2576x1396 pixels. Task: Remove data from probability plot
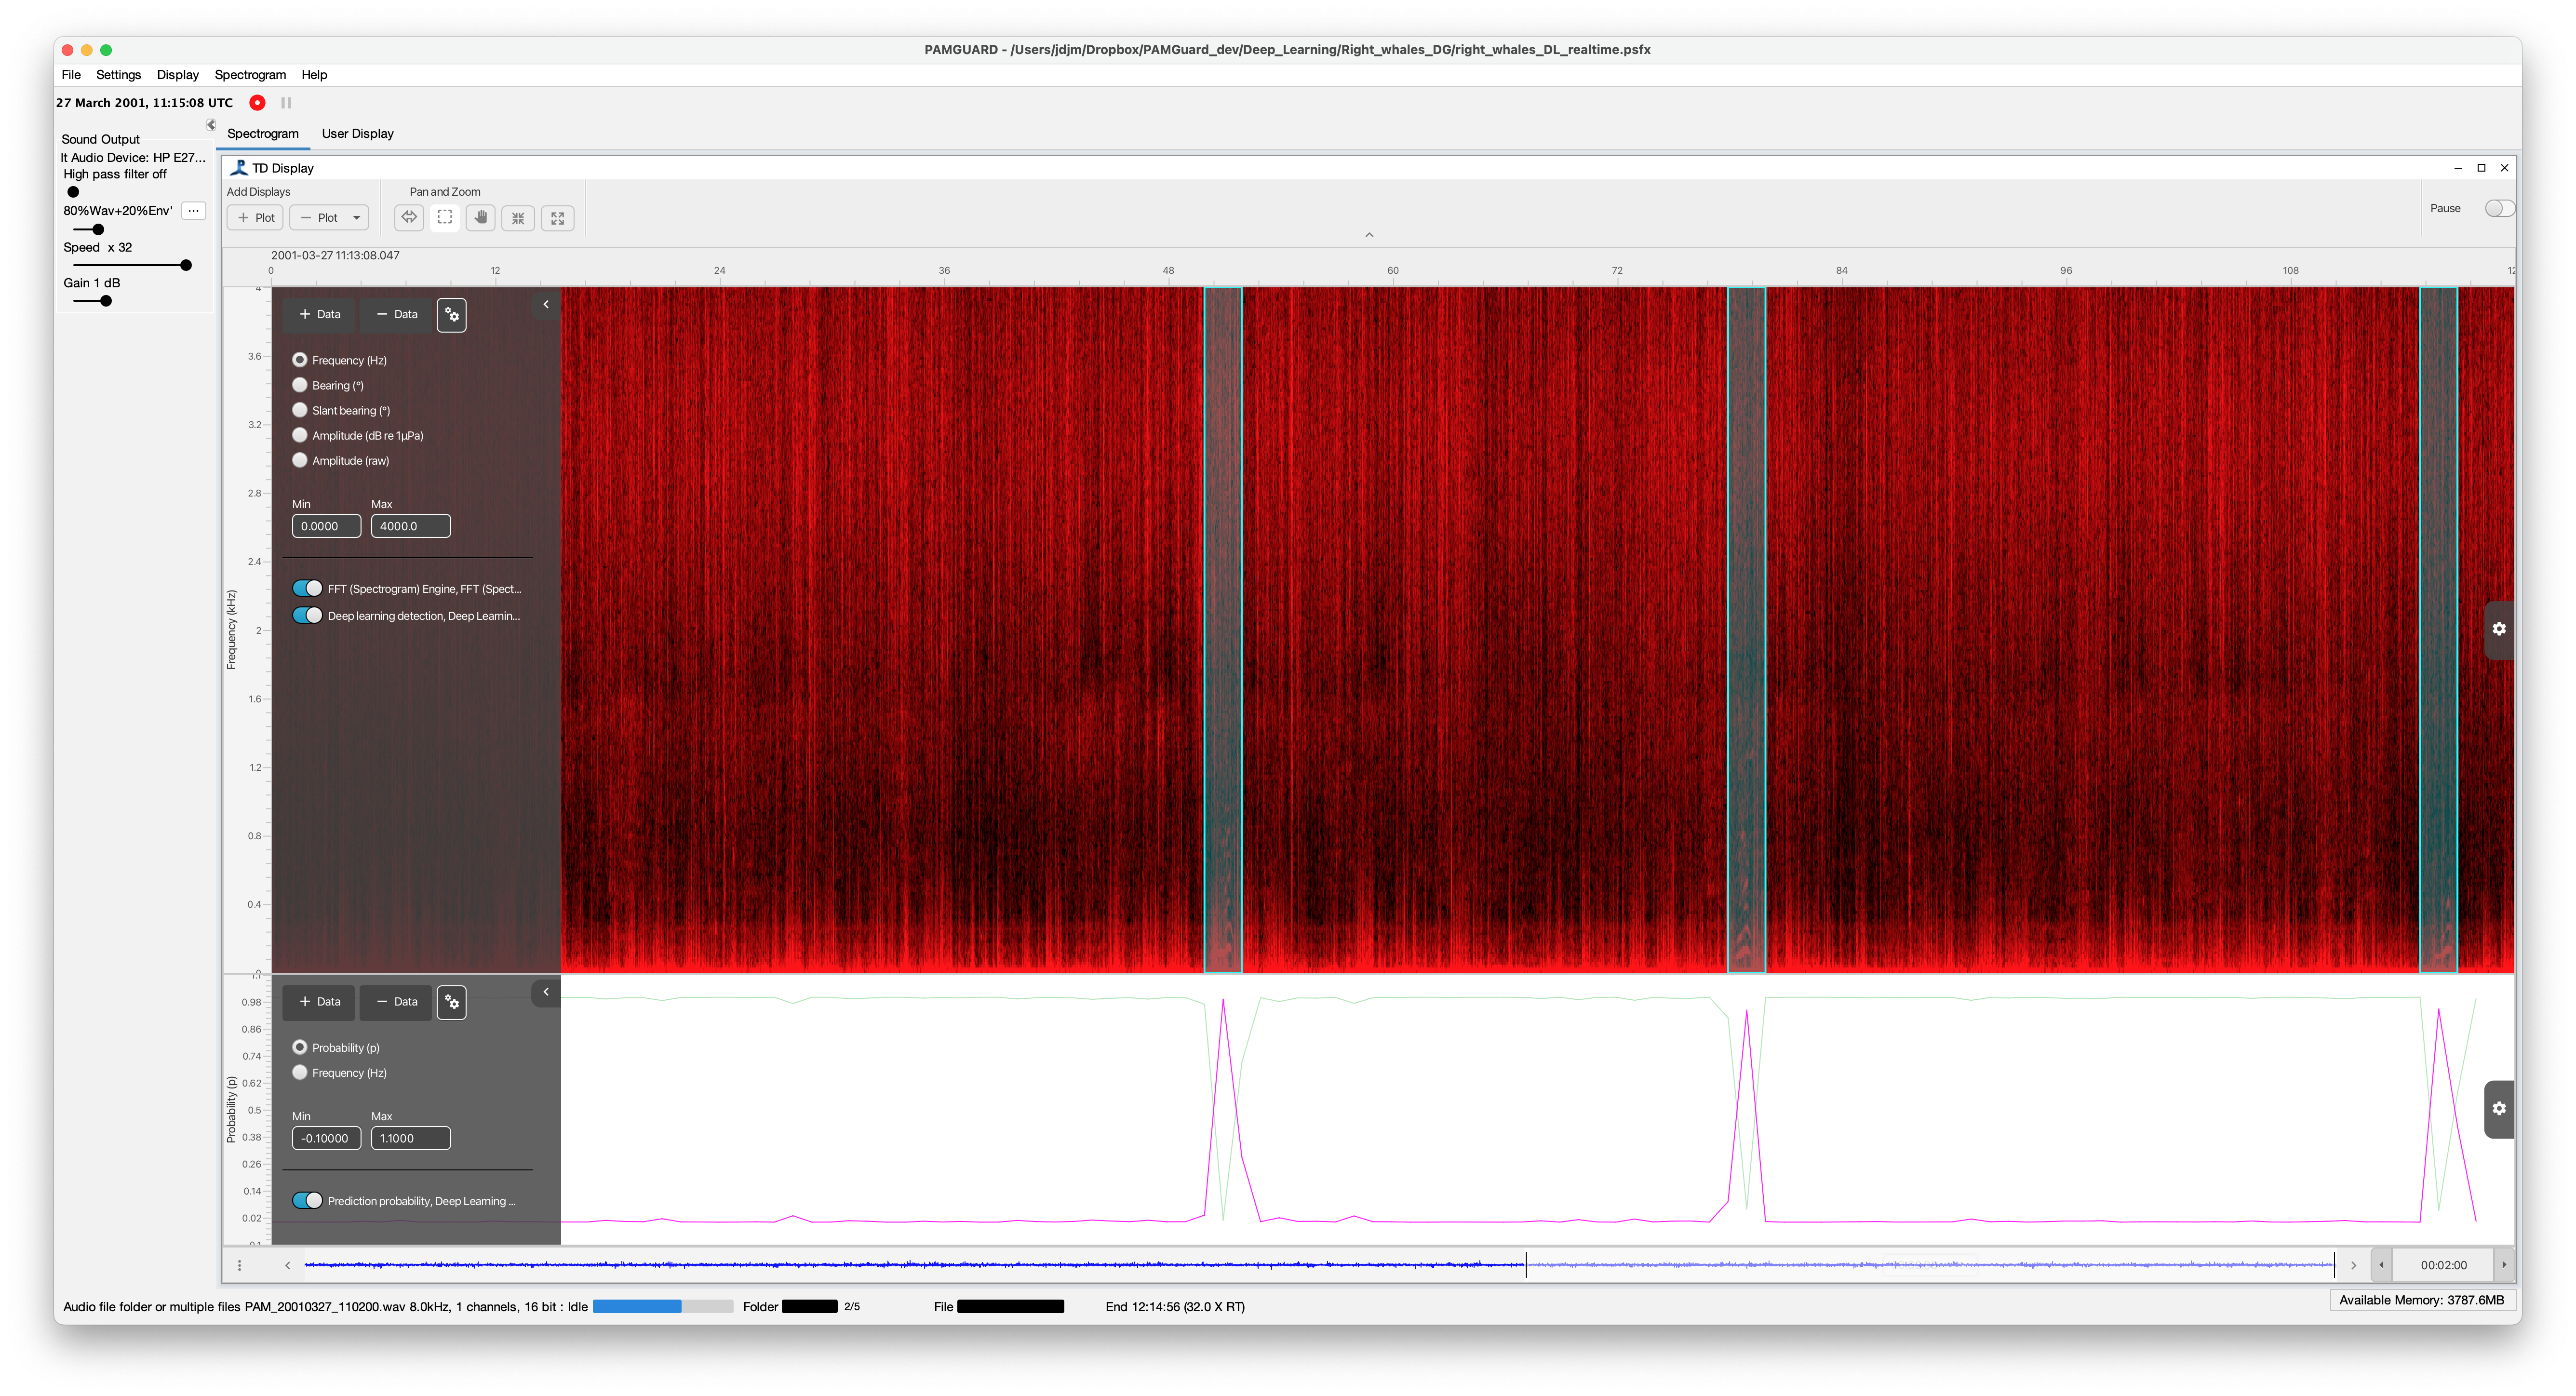(x=396, y=1001)
